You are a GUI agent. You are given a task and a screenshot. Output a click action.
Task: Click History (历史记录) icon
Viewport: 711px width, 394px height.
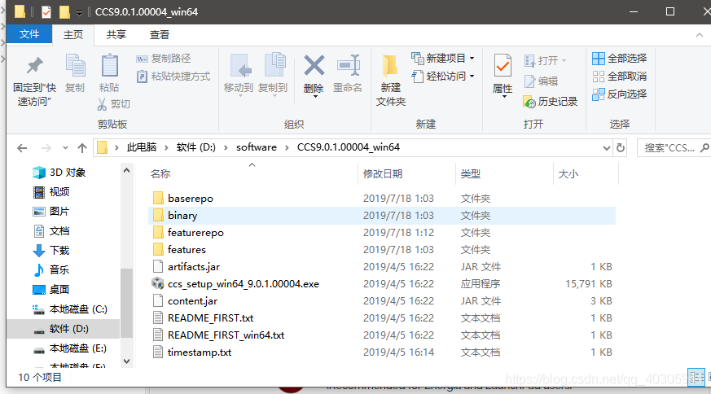click(529, 102)
